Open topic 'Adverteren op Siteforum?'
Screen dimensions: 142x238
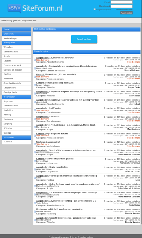pos(55,58)
